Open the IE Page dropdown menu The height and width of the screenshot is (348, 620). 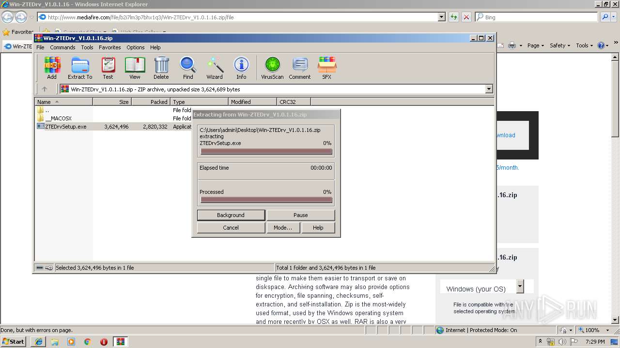(536, 45)
